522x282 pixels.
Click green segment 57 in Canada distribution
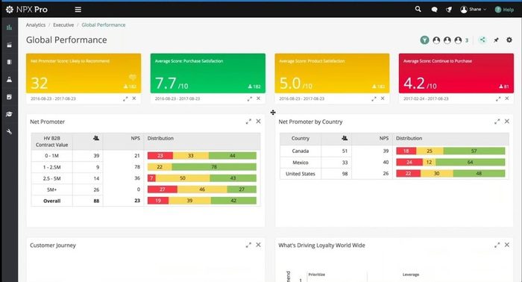tap(474, 151)
